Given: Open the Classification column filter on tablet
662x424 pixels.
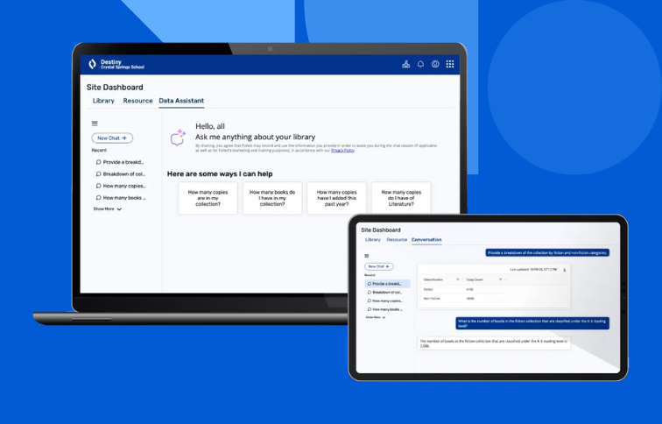Looking at the screenshot, I should point(458,279).
